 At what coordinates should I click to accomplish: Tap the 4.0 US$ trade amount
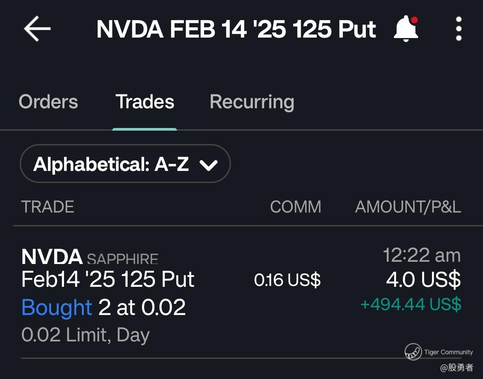423,280
